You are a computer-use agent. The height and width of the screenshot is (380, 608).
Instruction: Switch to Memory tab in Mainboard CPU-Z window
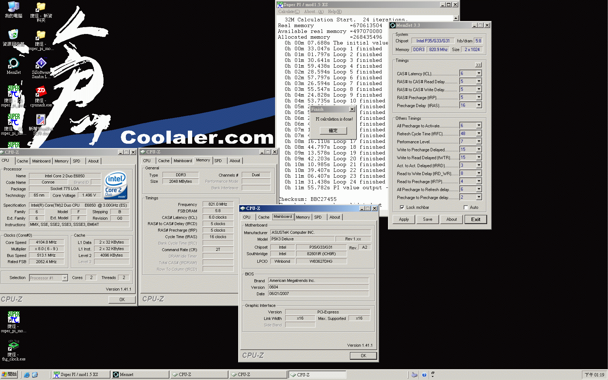tap(303, 217)
